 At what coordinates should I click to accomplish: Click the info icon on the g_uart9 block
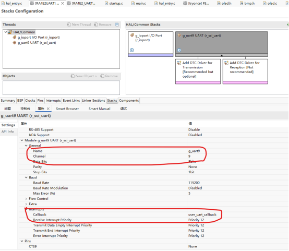tap(179, 50)
